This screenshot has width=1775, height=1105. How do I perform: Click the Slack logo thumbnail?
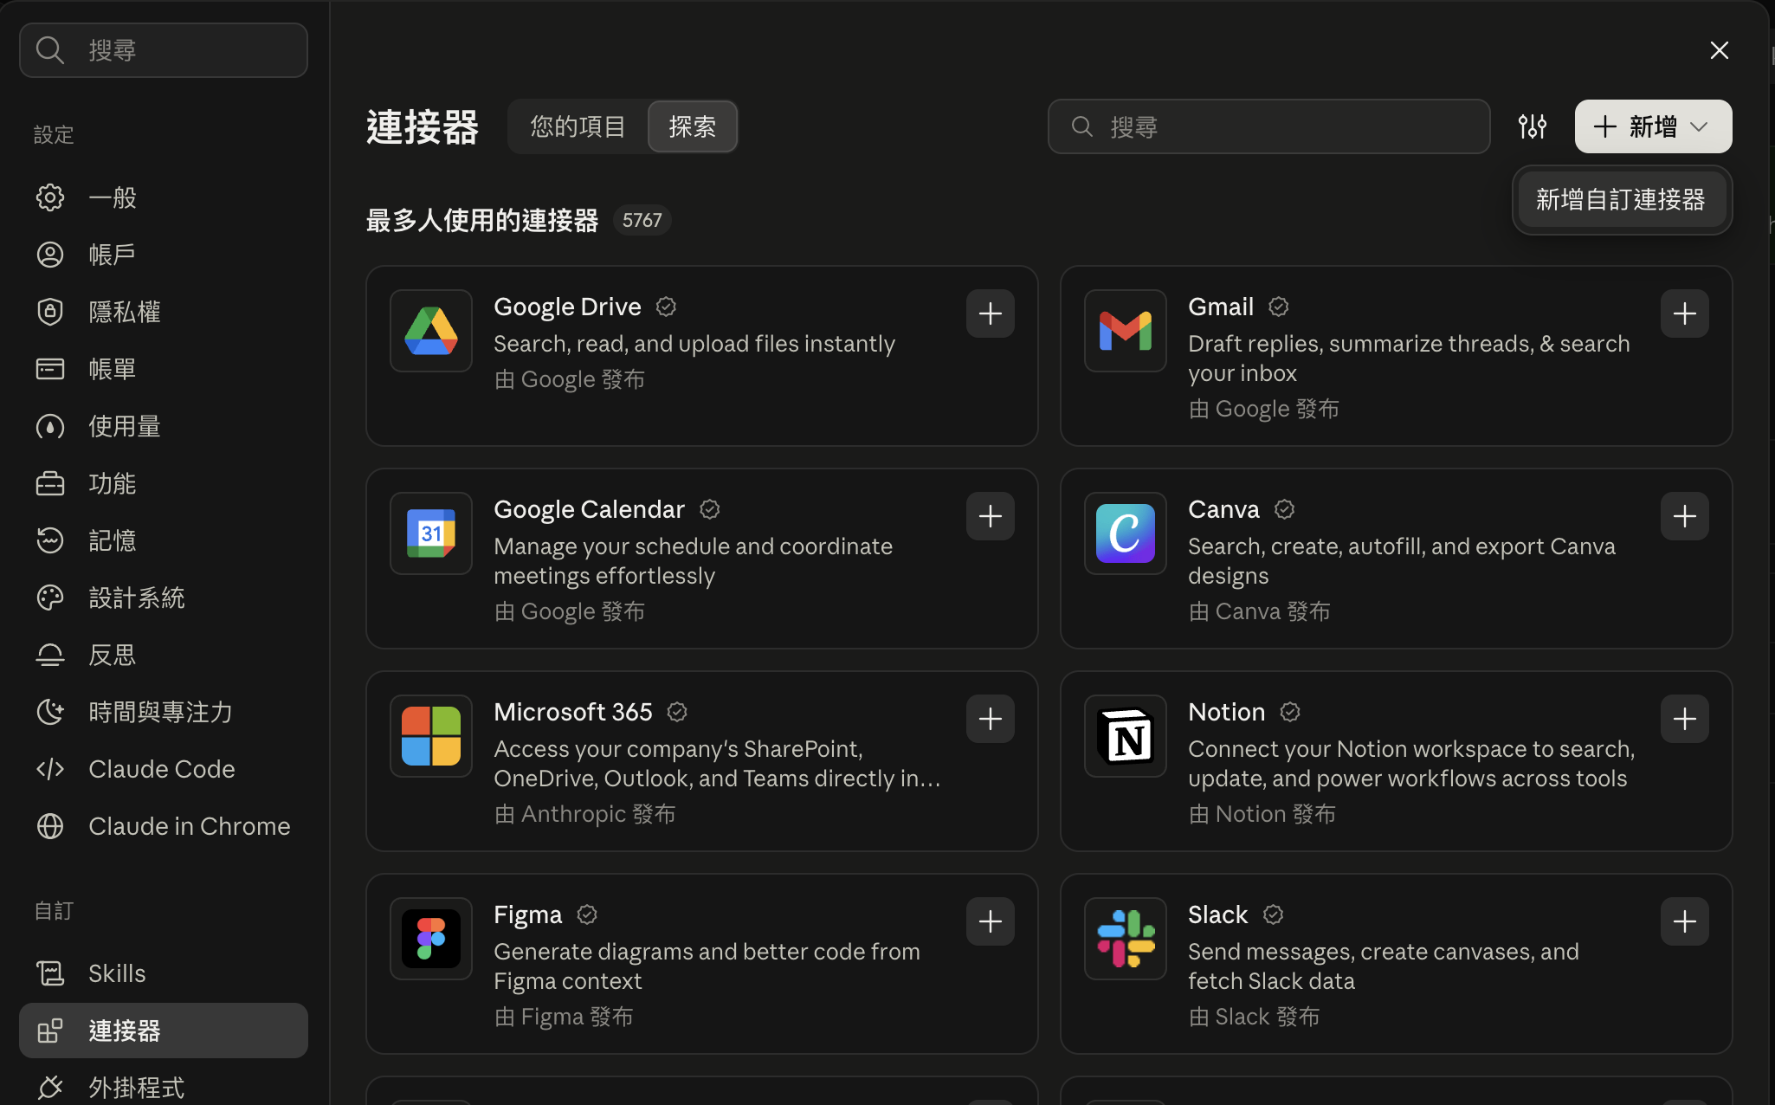[1126, 939]
